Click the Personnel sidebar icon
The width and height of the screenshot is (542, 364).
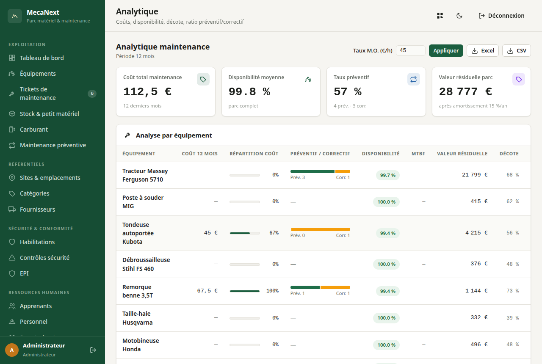(x=12, y=322)
